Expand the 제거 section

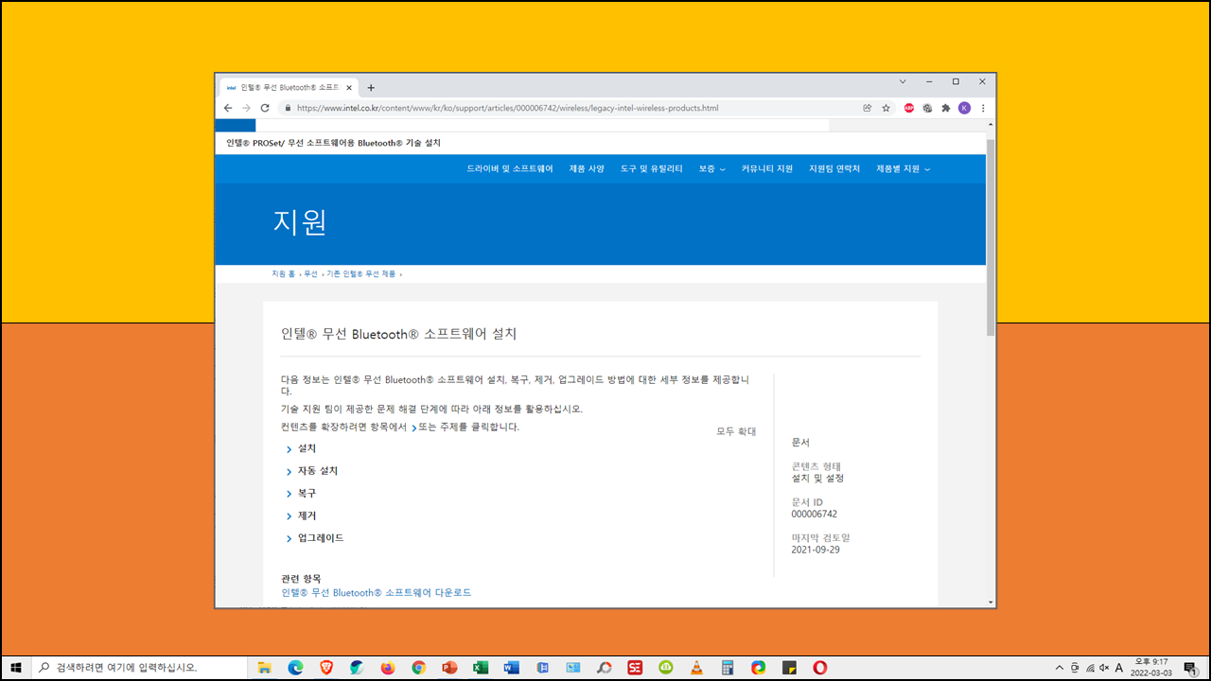coord(302,516)
